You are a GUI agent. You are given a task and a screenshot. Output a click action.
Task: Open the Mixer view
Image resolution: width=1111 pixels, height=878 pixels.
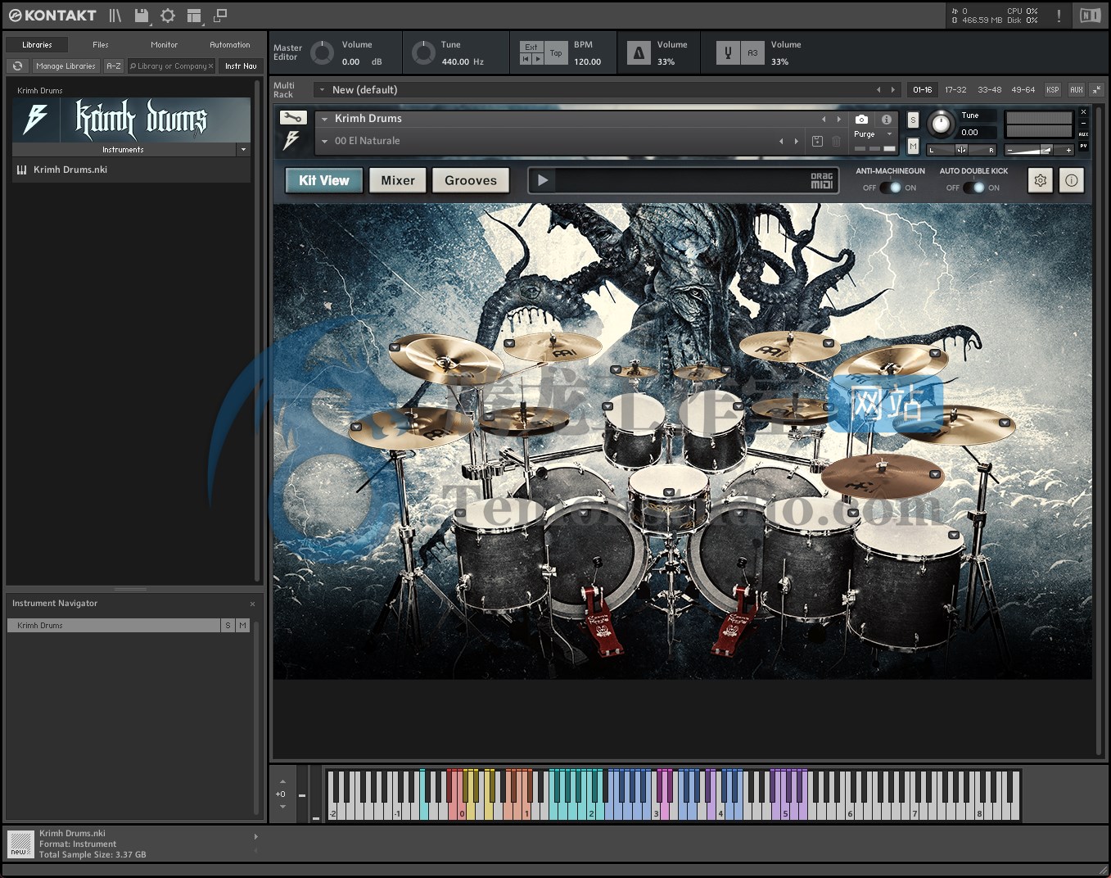[398, 180]
